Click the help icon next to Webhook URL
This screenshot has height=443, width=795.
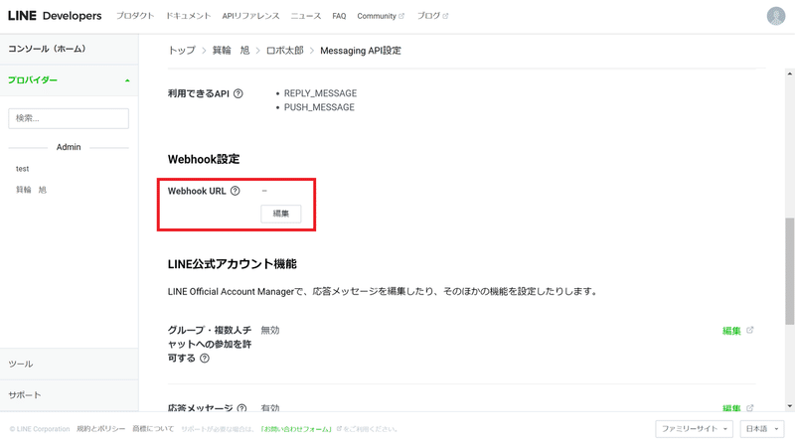click(x=236, y=191)
